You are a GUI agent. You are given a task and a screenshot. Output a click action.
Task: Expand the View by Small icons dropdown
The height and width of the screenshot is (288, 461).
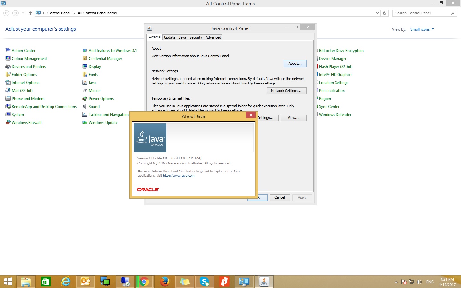coord(422,29)
